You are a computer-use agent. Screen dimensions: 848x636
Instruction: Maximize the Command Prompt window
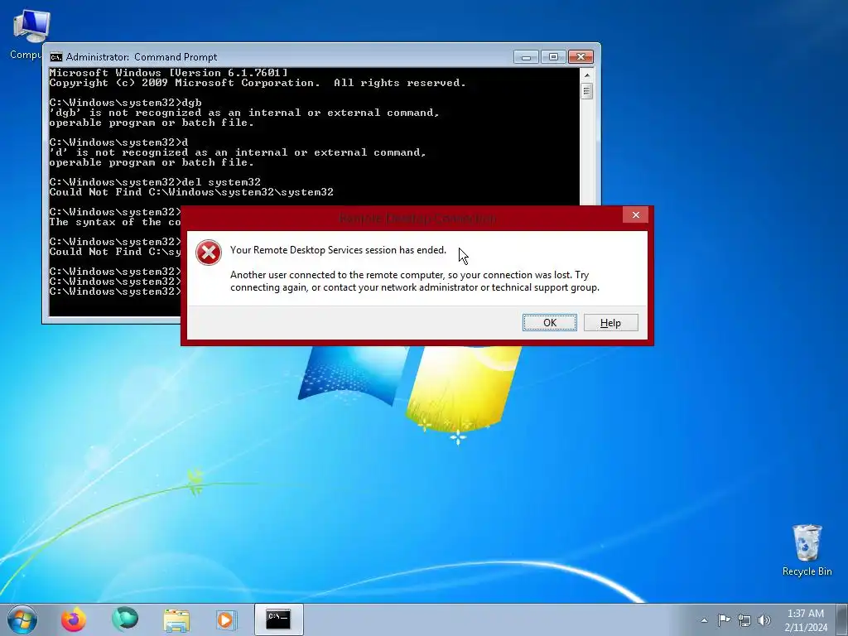[552, 57]
